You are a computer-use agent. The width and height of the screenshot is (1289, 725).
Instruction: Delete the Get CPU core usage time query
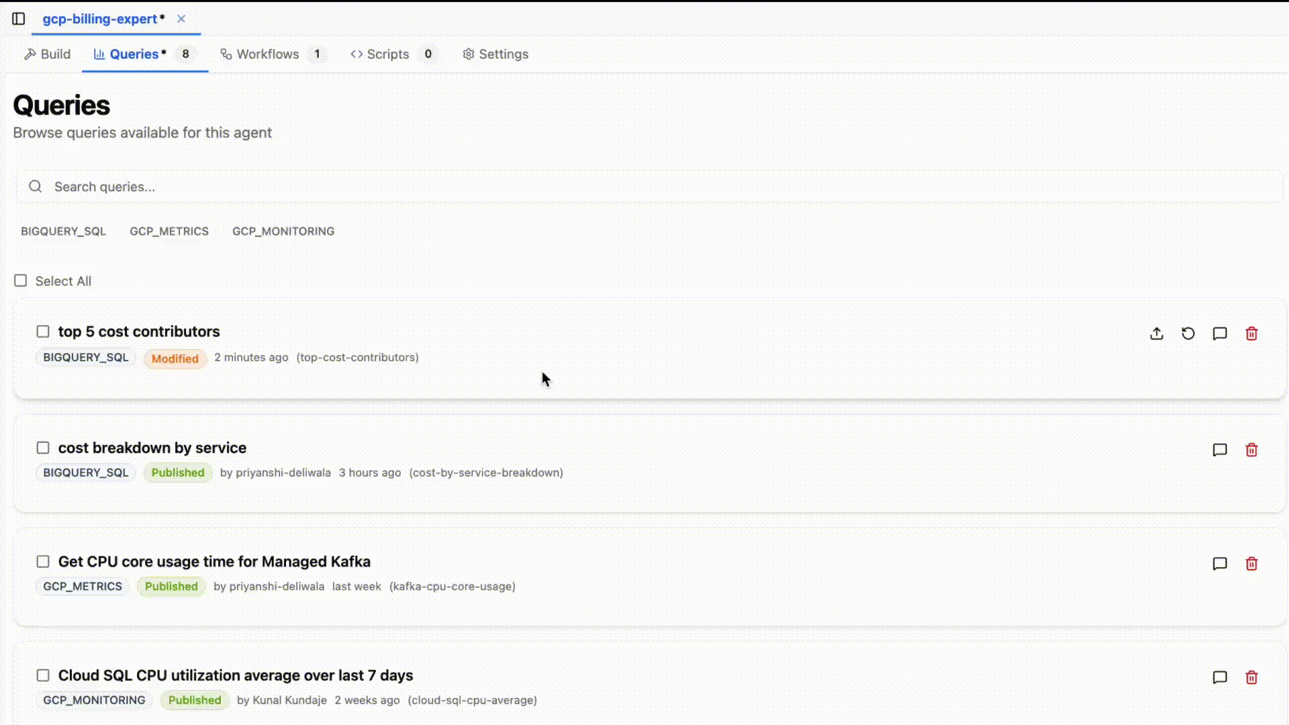pyautogui.click(x=1251, y=564)
